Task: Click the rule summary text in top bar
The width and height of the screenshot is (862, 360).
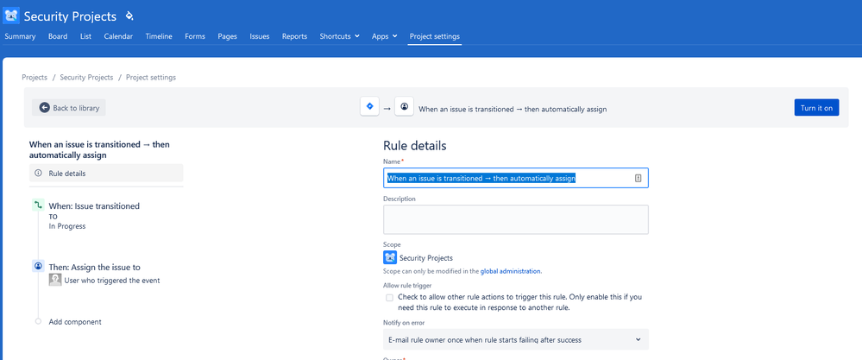Action: pyautogui.click(x=513, y=109)
